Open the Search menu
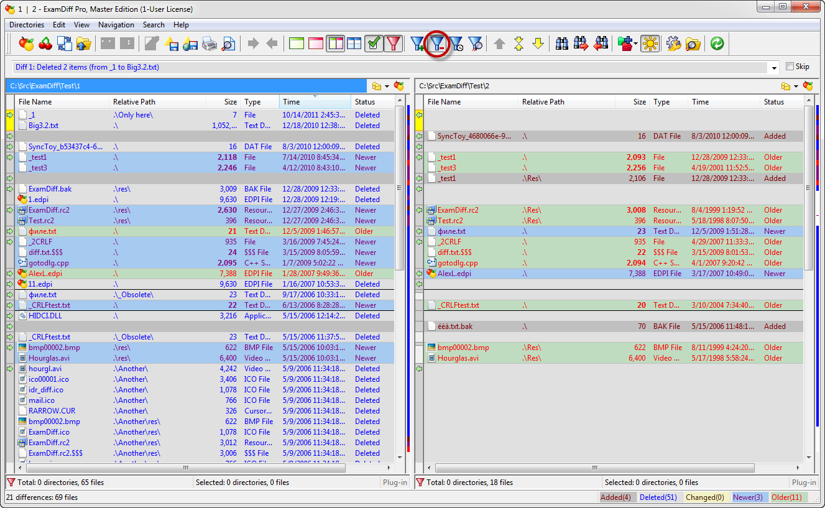 click(154, 25)
